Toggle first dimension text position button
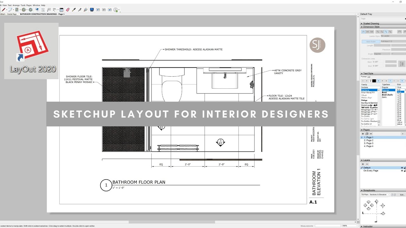The height and width of the screenshot is (228, 406). [363, 32]
